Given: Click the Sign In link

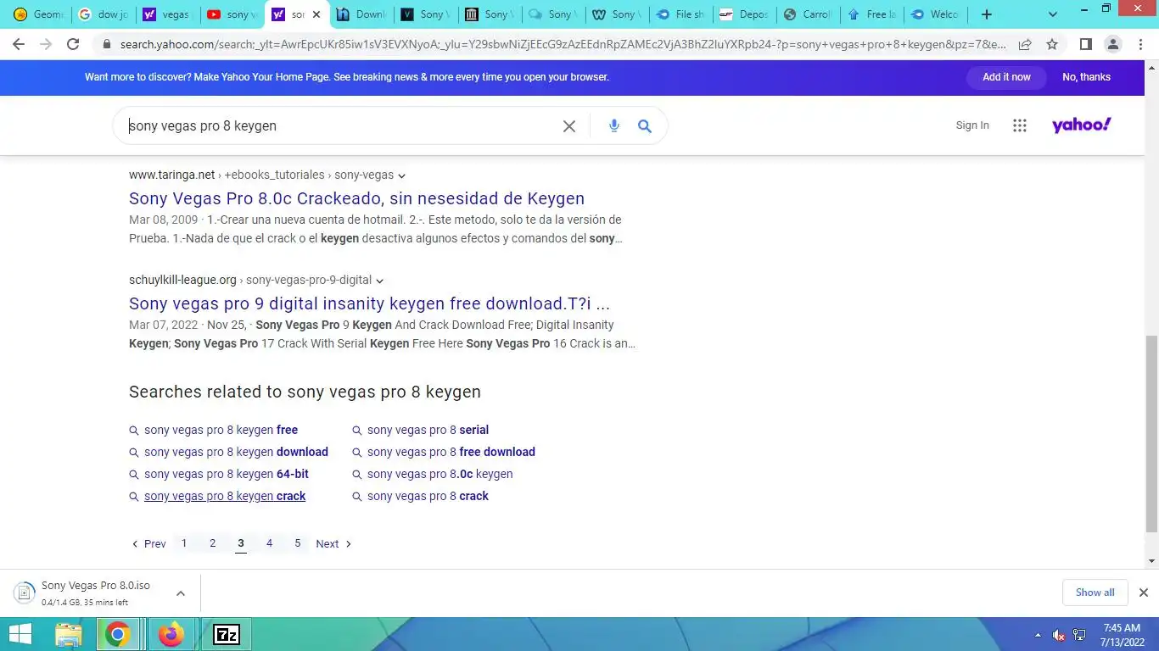Looking at the screenshot, I should [972, 125].
